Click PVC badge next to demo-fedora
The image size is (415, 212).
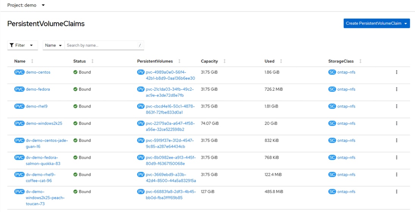point(19,89)
